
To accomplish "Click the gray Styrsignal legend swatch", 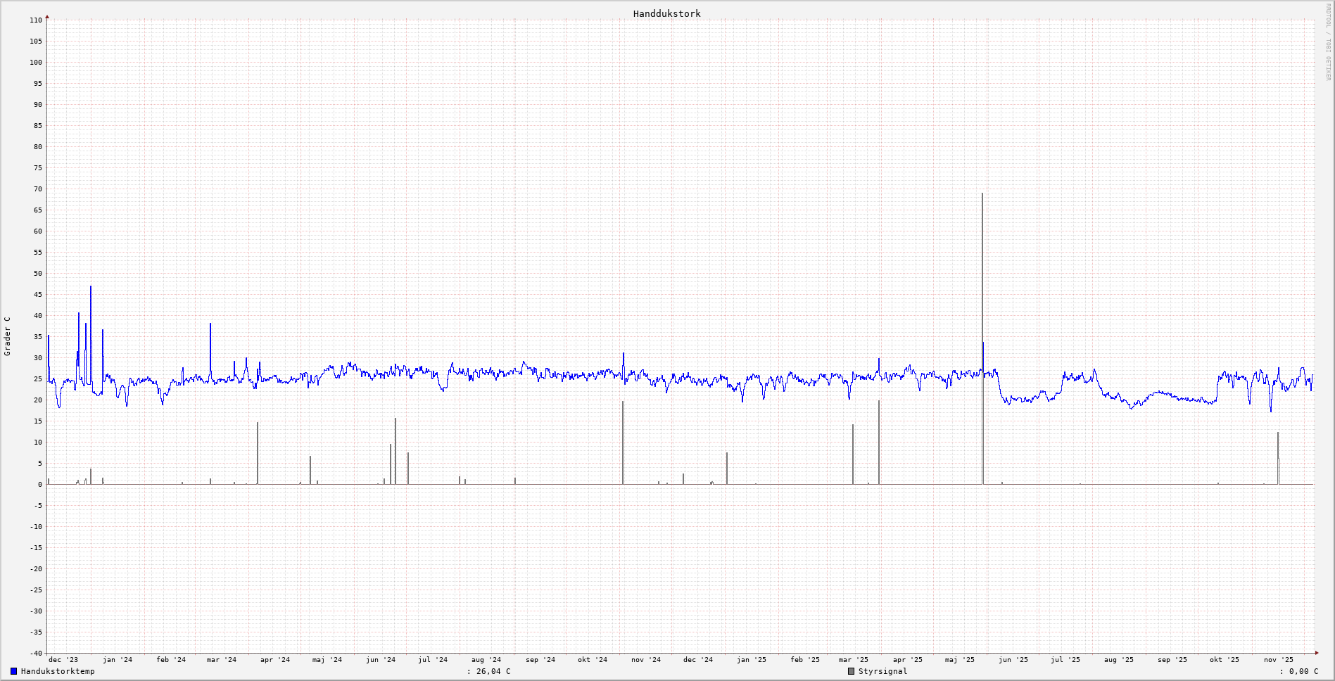I will [851, 671].
